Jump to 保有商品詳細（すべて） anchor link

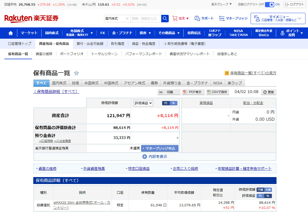point(56,91)
